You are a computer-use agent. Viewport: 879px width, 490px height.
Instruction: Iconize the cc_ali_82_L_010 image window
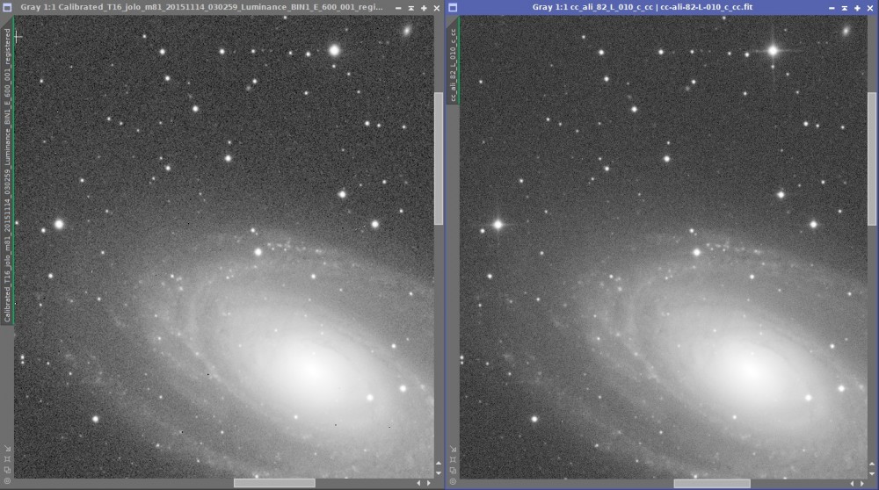point(832,8)
